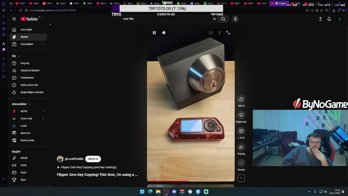
Task: Expand the Siz section chevron
Action: [19, 56]
